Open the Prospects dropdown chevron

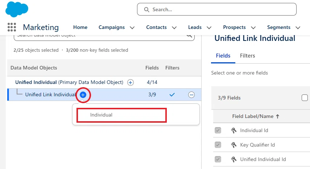point(253,28)
